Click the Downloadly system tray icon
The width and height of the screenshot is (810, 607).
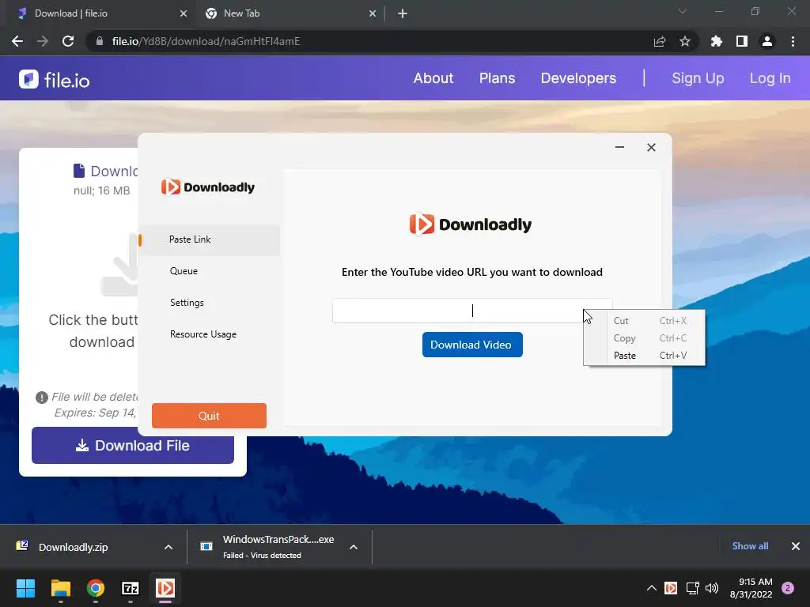click(x=671, y=588)
